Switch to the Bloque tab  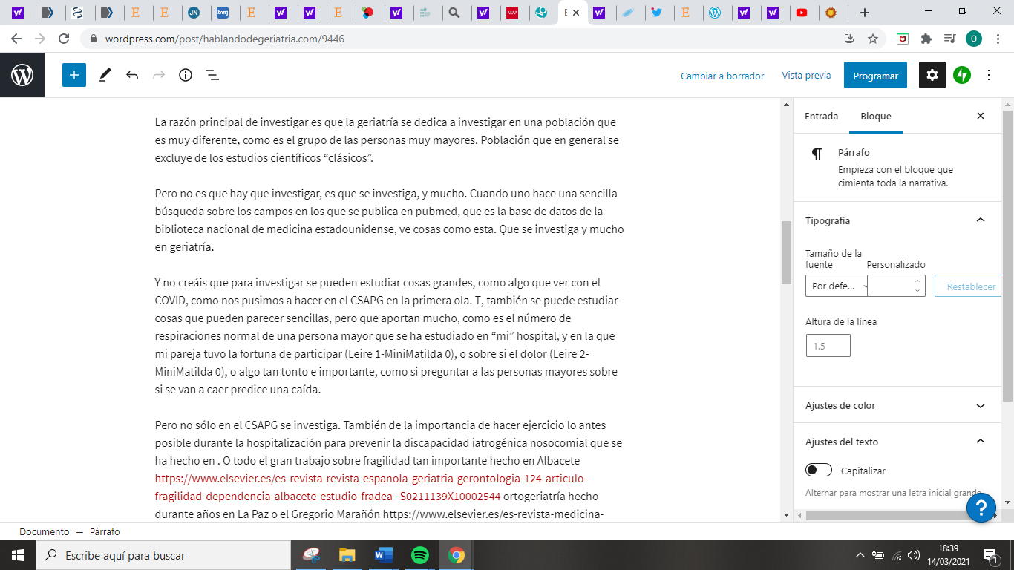tap(875, 117)
